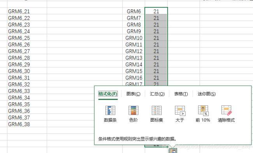Select cell containing GRM6_33
This screenshot has height=153, width=253.
27,91
